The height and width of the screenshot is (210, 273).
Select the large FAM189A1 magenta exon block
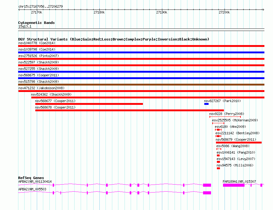[x=234, y=185]
